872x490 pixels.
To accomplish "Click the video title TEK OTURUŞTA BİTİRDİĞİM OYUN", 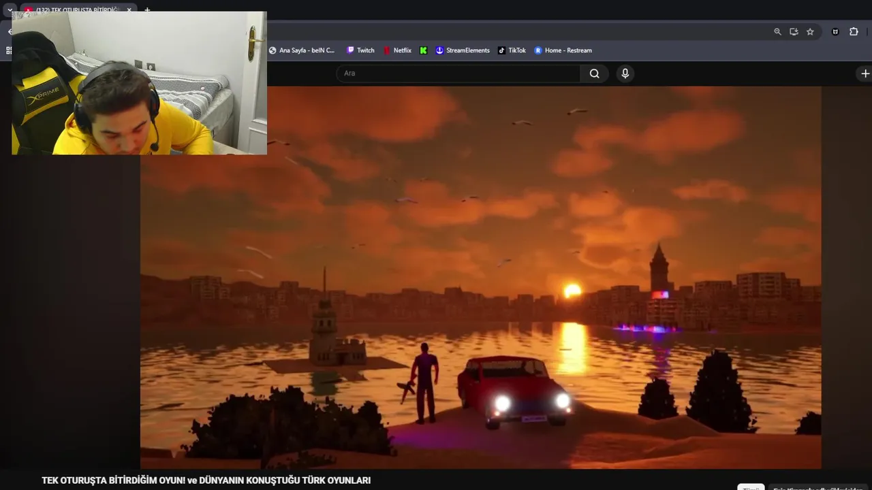I will (x=206, y=480).
